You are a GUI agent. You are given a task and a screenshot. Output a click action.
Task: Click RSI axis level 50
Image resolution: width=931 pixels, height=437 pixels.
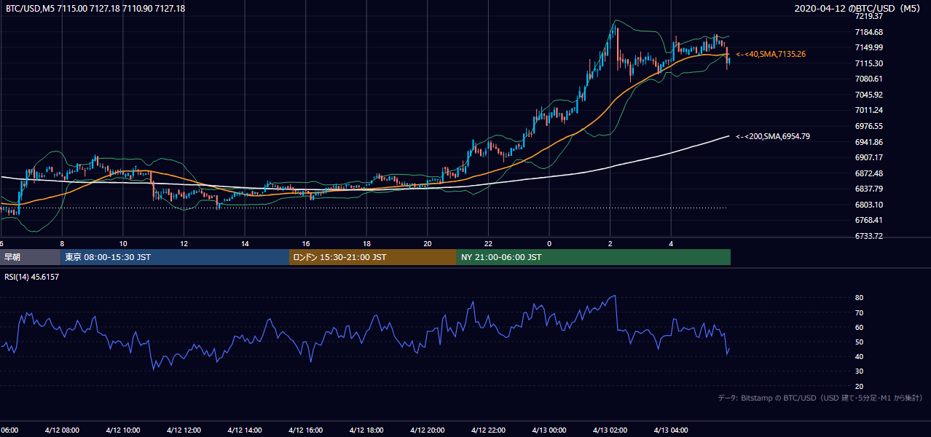coord(859,342)
